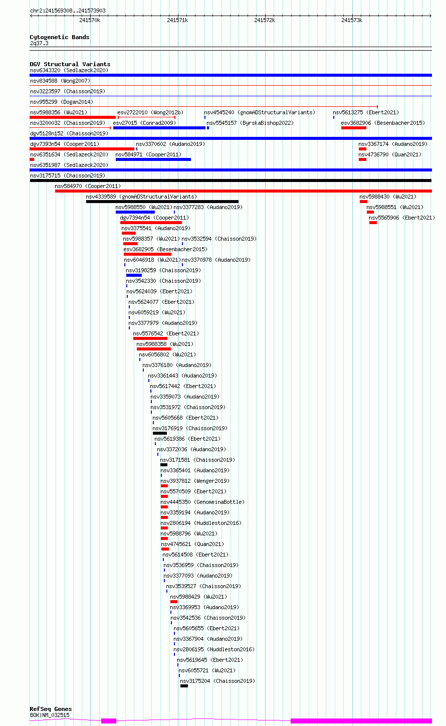Click the blue bar under nsv584971
The height and width of the screenshot is (726, 446).
coord(153,159)
